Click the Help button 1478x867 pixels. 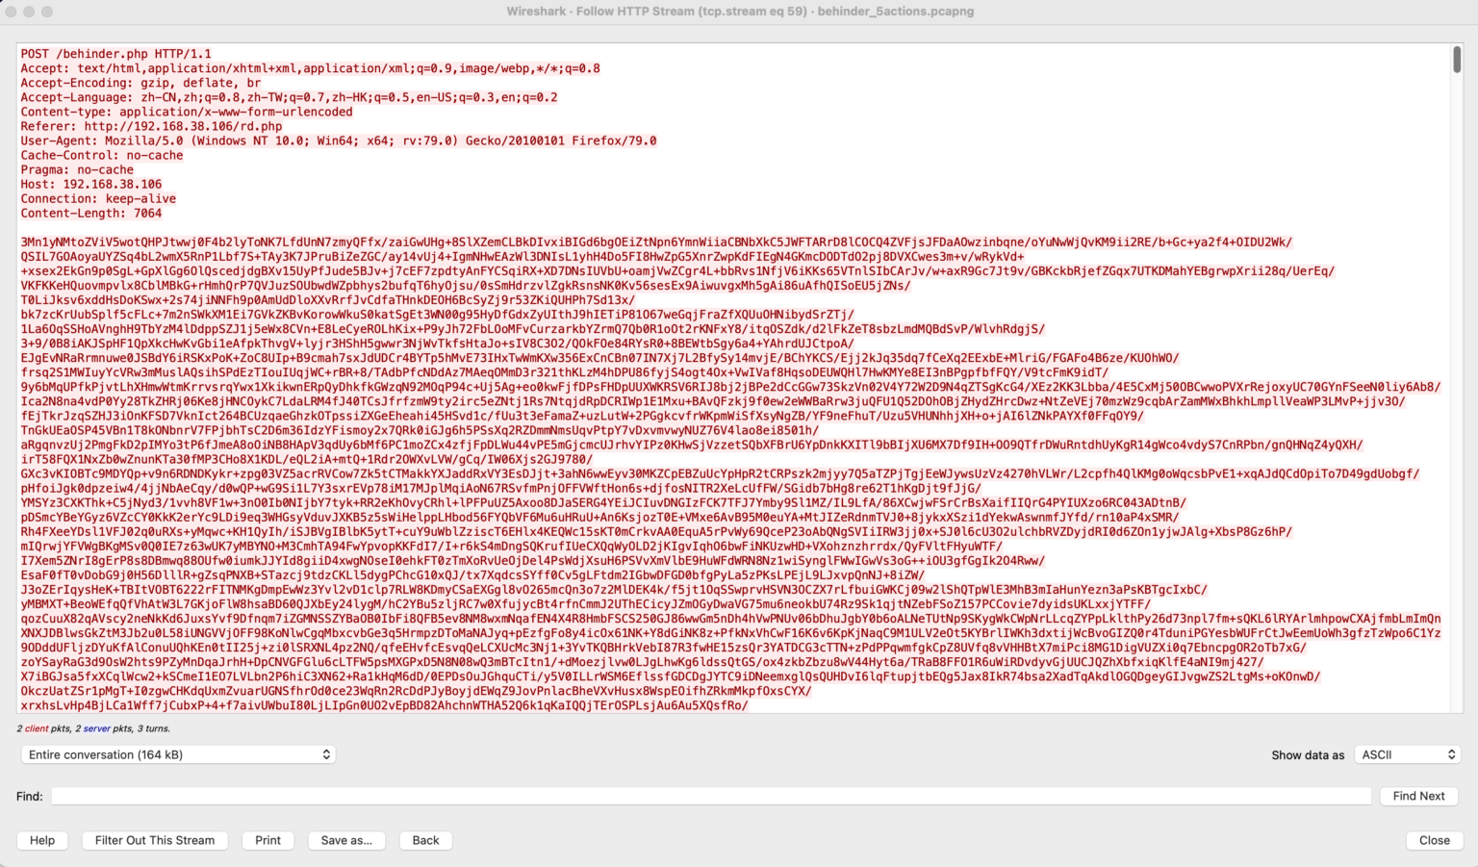click(42, 840)
